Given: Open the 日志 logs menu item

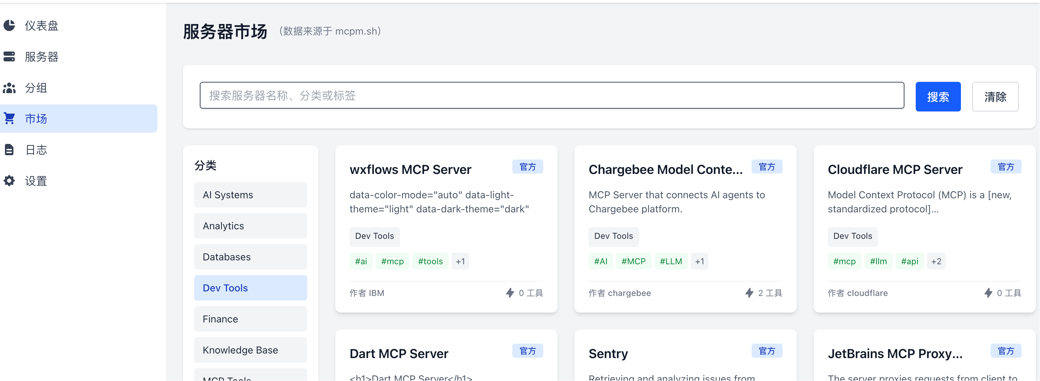Looking at the screenshot, I should pos(79,150).
